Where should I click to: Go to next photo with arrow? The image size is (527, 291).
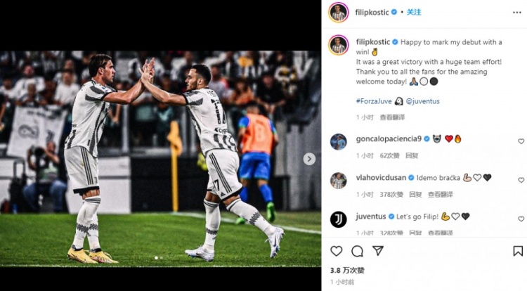(x=309, y=159)
